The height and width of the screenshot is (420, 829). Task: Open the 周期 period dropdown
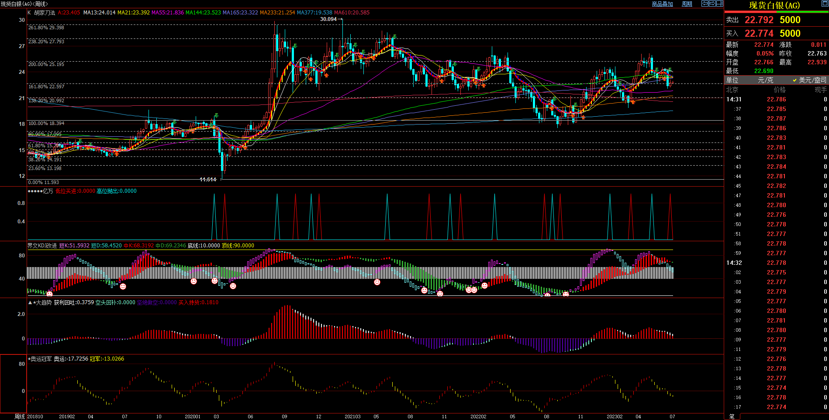pyautogui.click(x=687, y=4)
